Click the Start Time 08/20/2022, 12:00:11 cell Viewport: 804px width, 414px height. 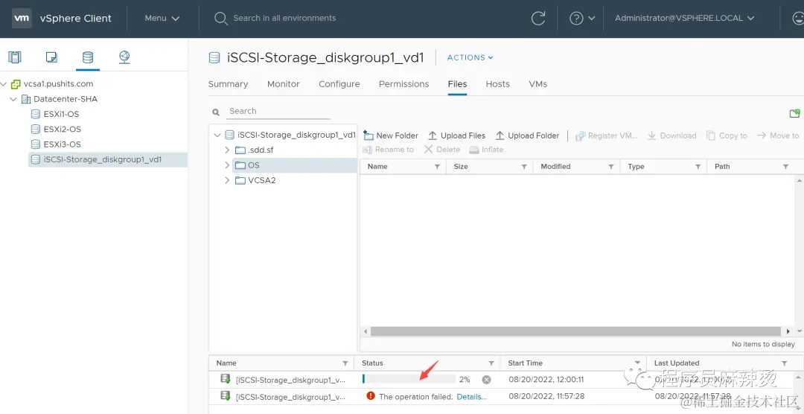point(546,380)
